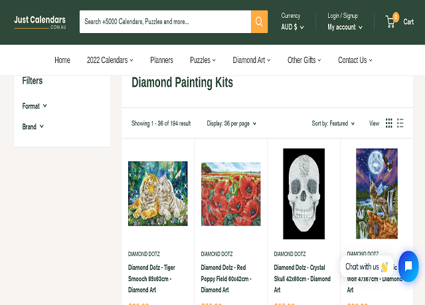Viewport: 425px width, 305px height.
Task: Click in the calendar search field
Action: pyautogui.click(x=165, y=22)
